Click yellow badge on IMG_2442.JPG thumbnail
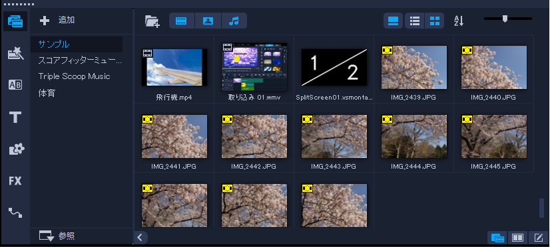 227,119
